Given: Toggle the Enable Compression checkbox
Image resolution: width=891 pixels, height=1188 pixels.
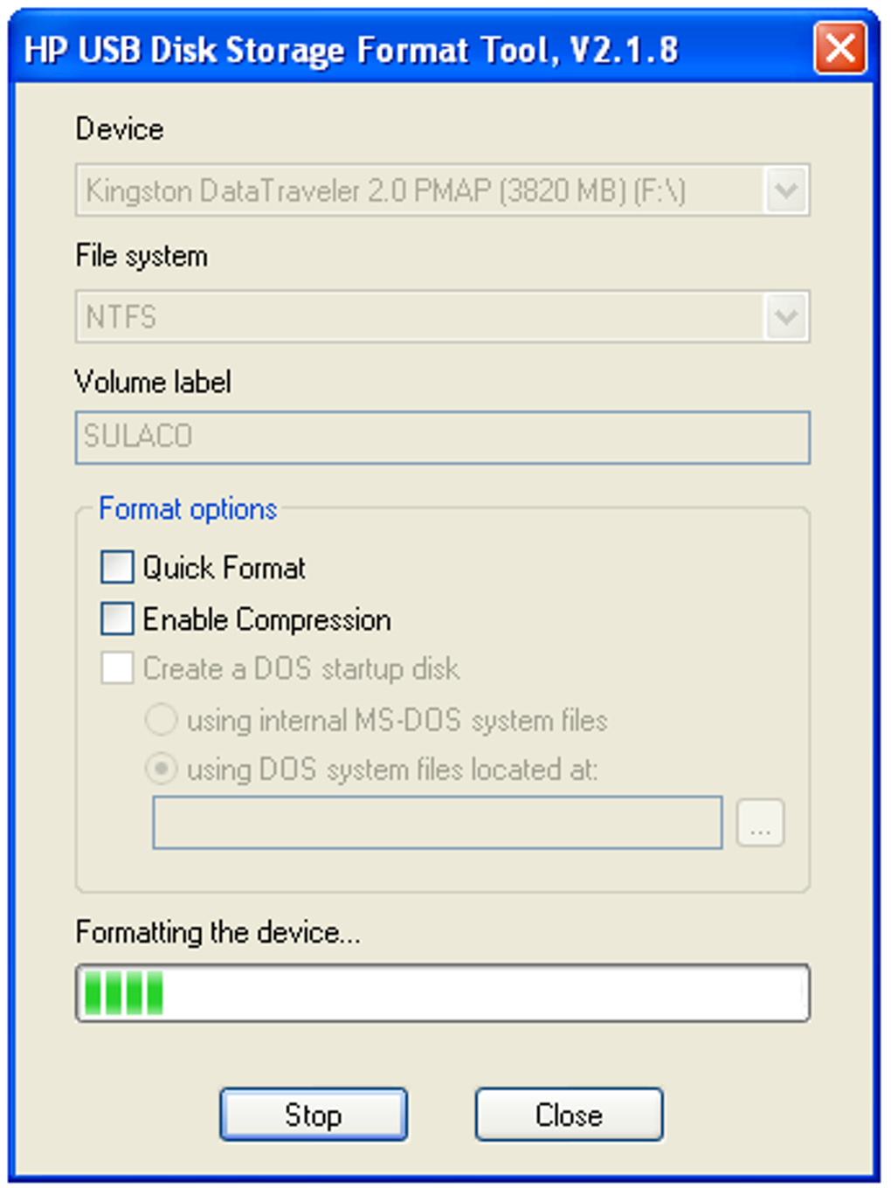Looking at the screenshot, I should click(x=118, y=618).
